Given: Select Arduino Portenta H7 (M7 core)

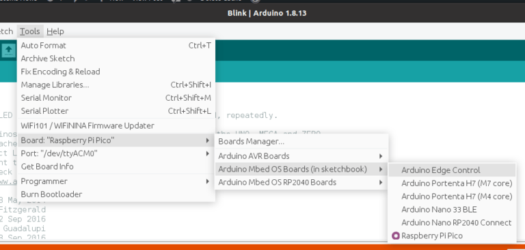Looking at the screenshot, I should (x=452, y=183).
